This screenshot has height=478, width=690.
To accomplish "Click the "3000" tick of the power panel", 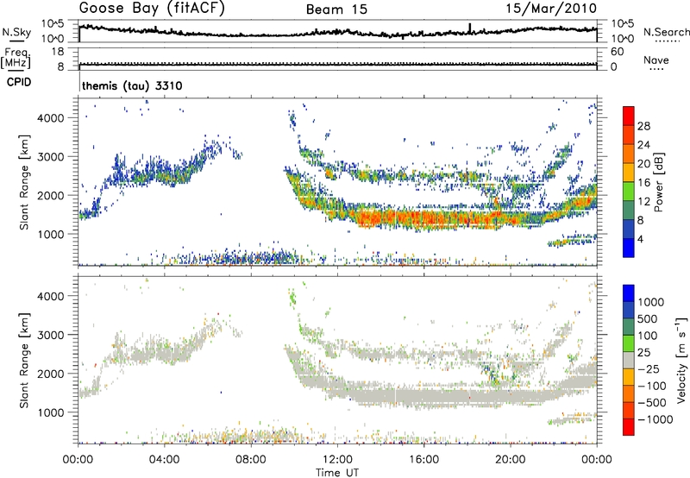I will (x=51, y=157).
